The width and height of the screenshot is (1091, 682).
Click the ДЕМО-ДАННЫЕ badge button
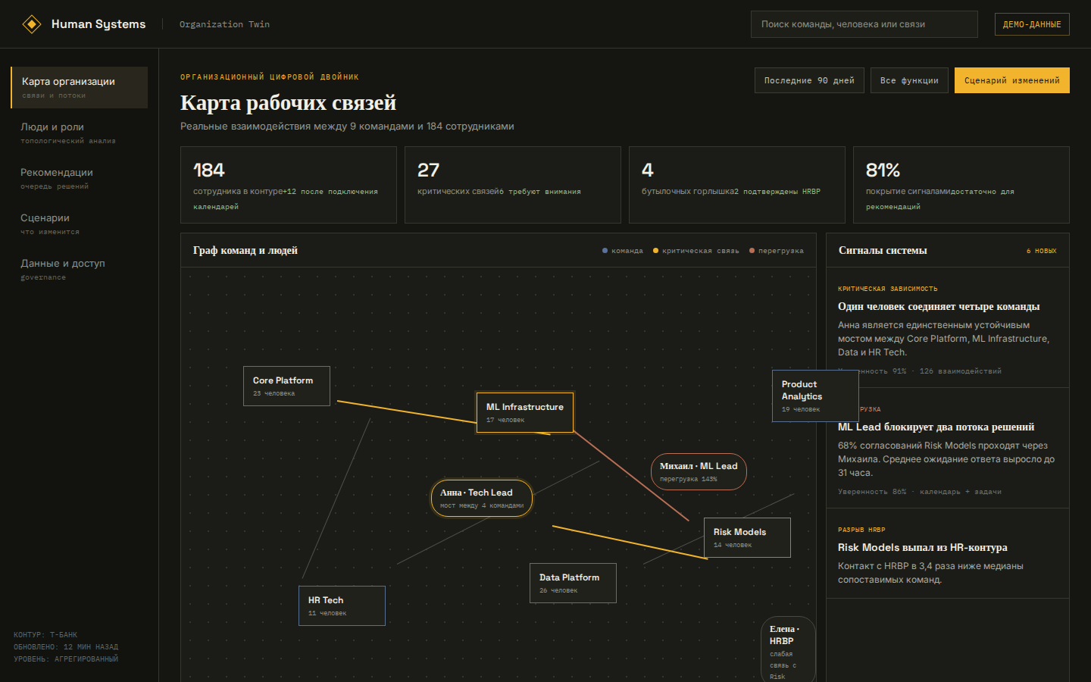pos(1032,24)
